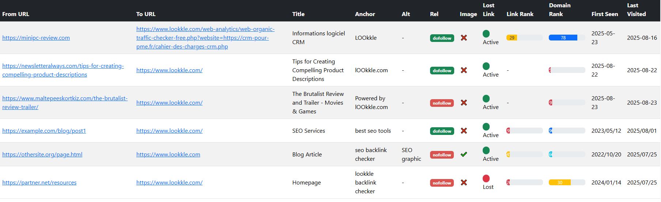Screen dimensions: 661x202
Task: Click the Rel column header
Action: (x=434, y=14)
